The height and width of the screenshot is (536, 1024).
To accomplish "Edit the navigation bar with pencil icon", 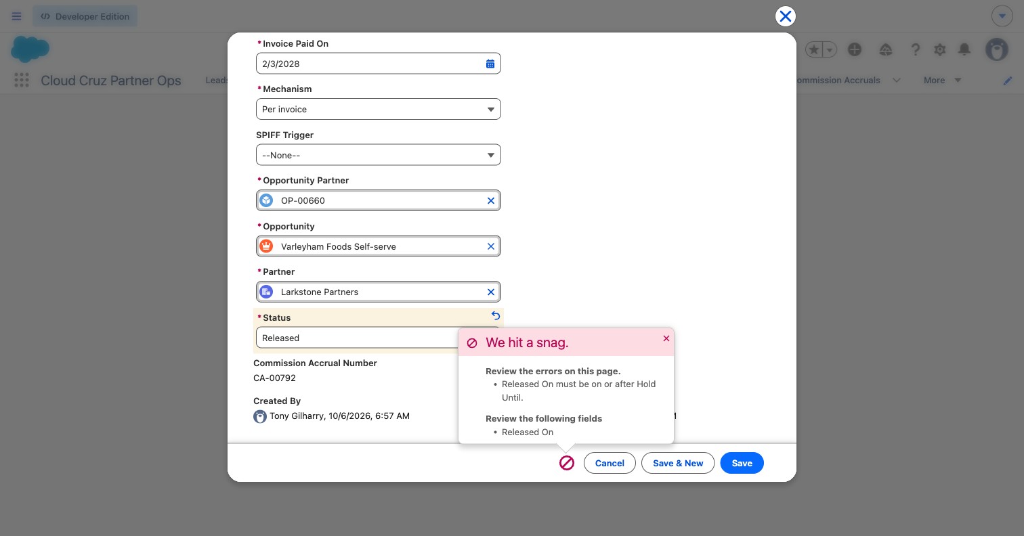I will [1008, 81].
